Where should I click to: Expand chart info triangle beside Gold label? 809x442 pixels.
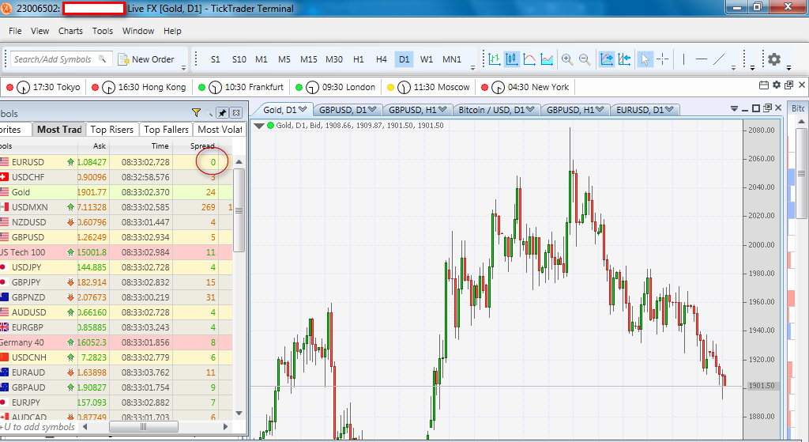pyautogui.click(x=259, y=126)
